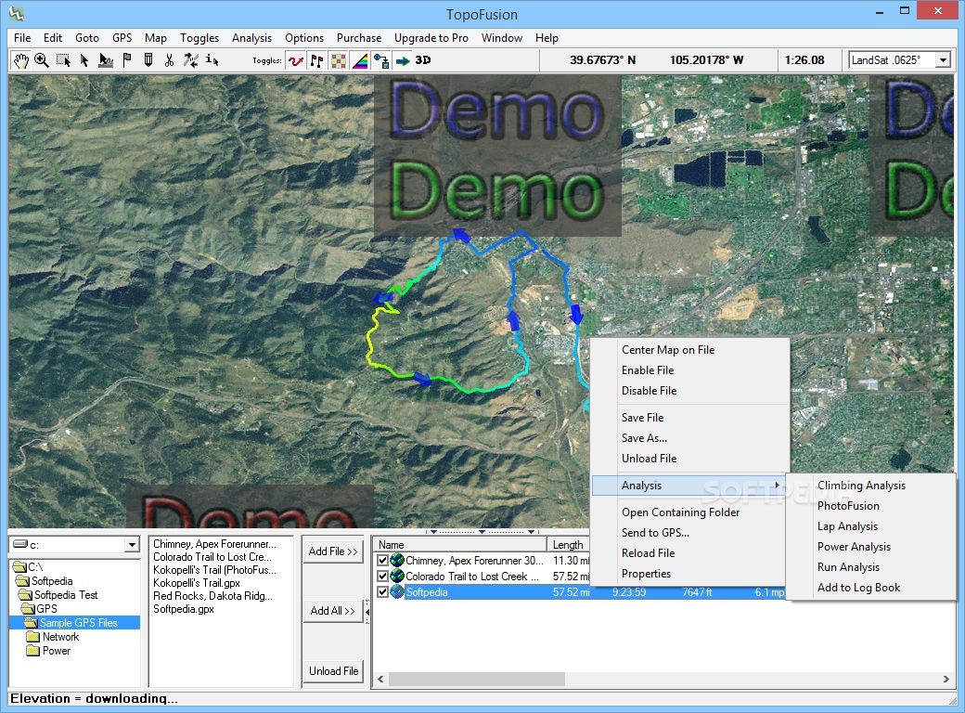Uncheck the Softpedia file checkbox

tap(383, 592)
